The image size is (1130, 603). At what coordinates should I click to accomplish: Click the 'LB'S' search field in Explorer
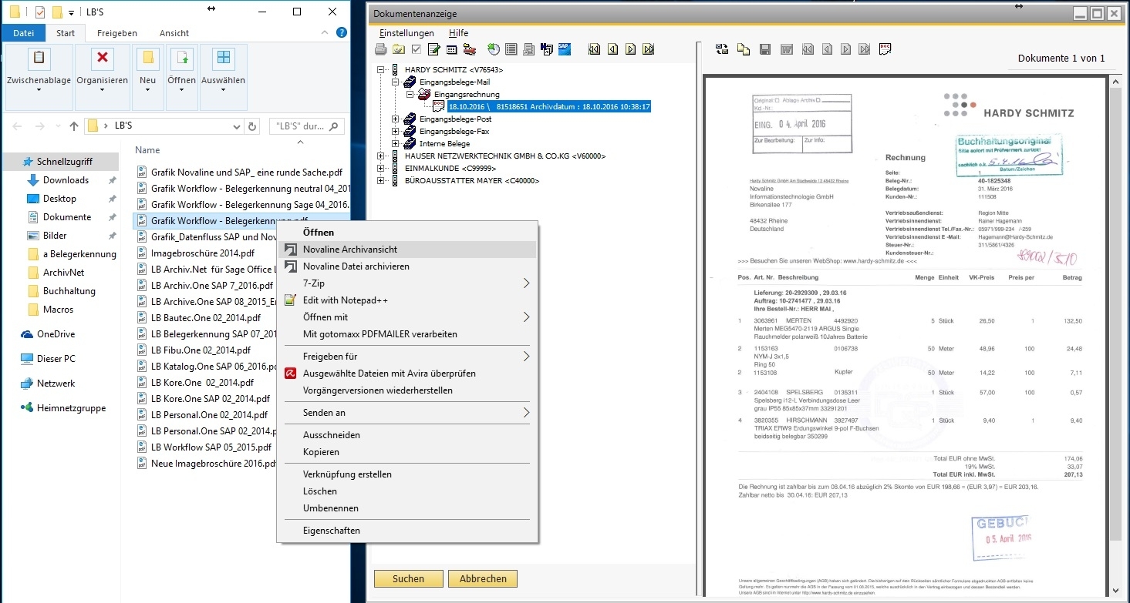pyautogui.click(x=307, y=126)
